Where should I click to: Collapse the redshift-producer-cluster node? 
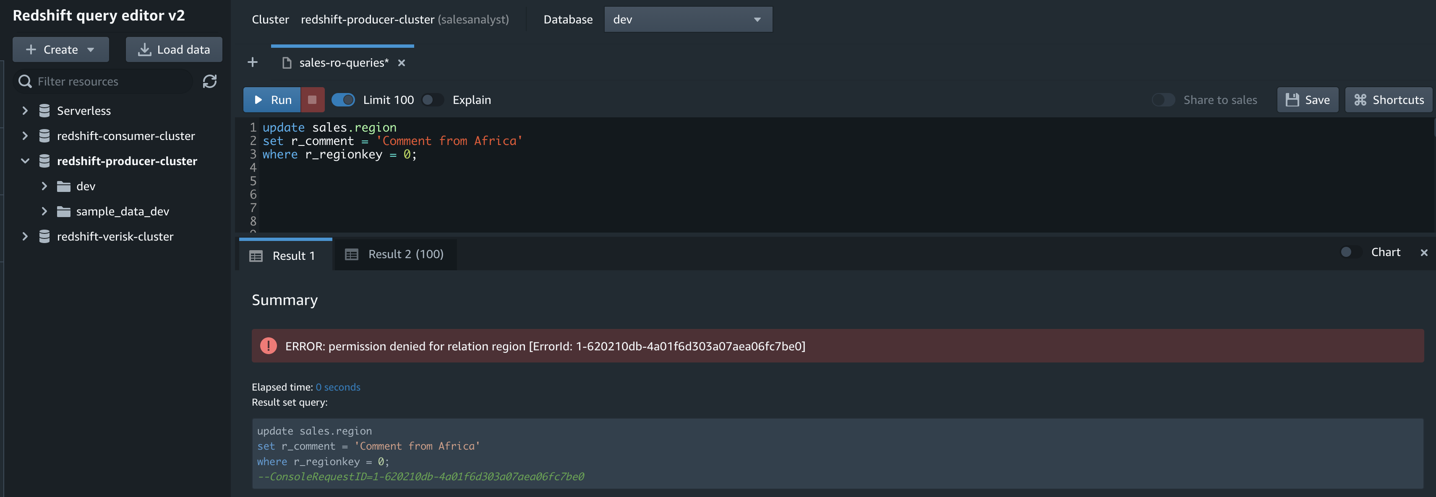click(25, 161)
